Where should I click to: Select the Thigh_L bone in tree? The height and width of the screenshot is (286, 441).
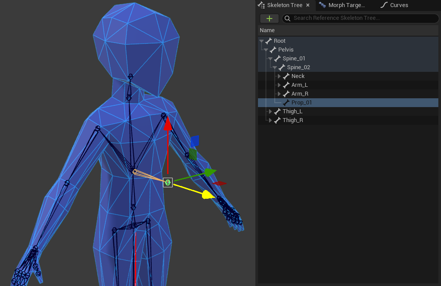pos(292,111)
